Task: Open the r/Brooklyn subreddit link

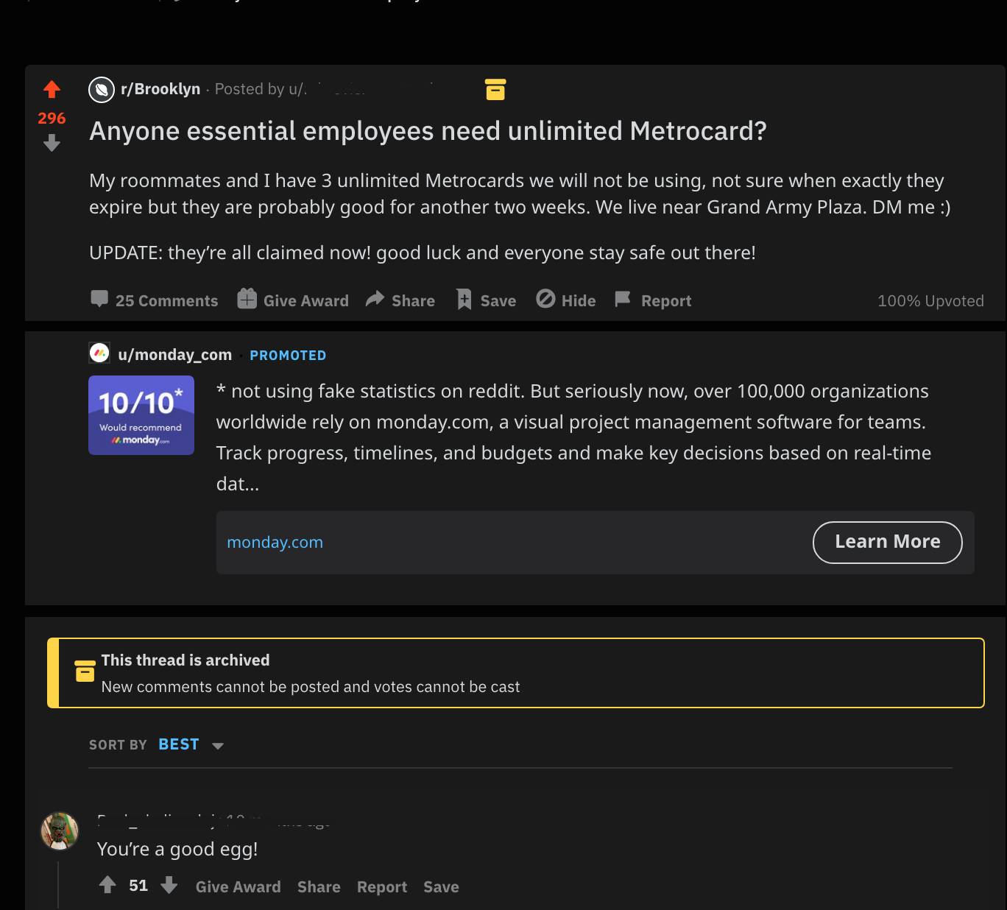Action: (x=160, y=89)
